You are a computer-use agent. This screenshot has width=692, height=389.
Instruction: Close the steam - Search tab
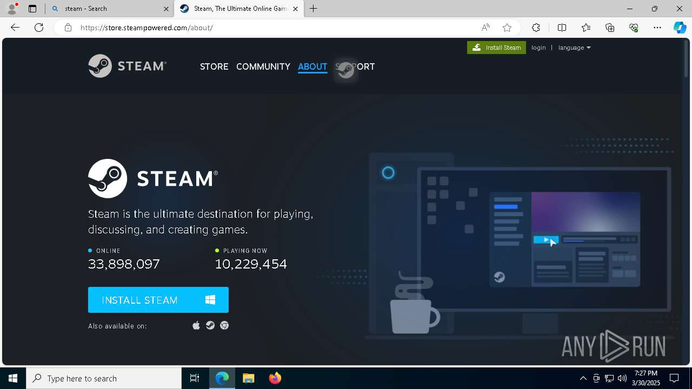166,9
